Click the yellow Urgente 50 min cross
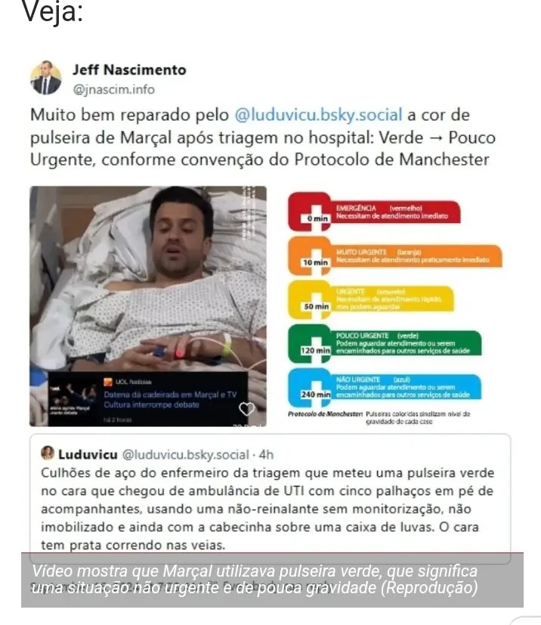 pos(310,300)
